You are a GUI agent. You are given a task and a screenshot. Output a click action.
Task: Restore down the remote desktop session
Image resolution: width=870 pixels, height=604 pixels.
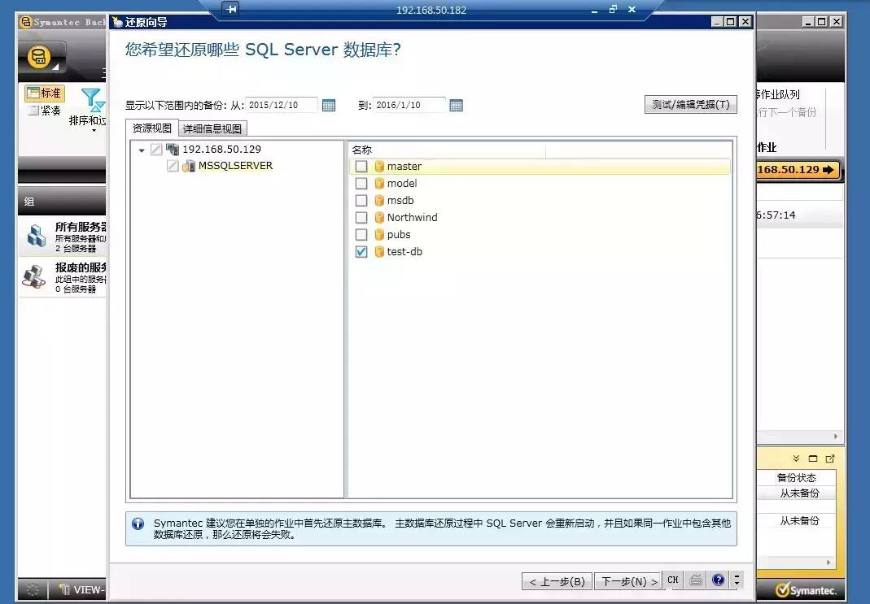613,10
